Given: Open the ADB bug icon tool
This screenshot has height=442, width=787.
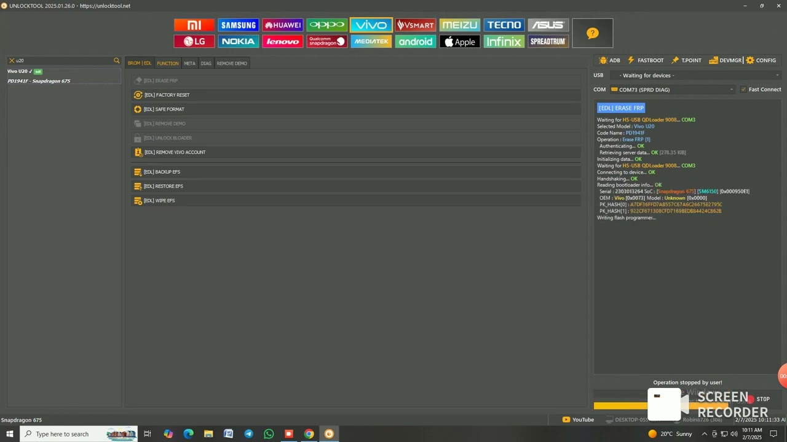Looking at the screenshot, I should click(609, 60).
